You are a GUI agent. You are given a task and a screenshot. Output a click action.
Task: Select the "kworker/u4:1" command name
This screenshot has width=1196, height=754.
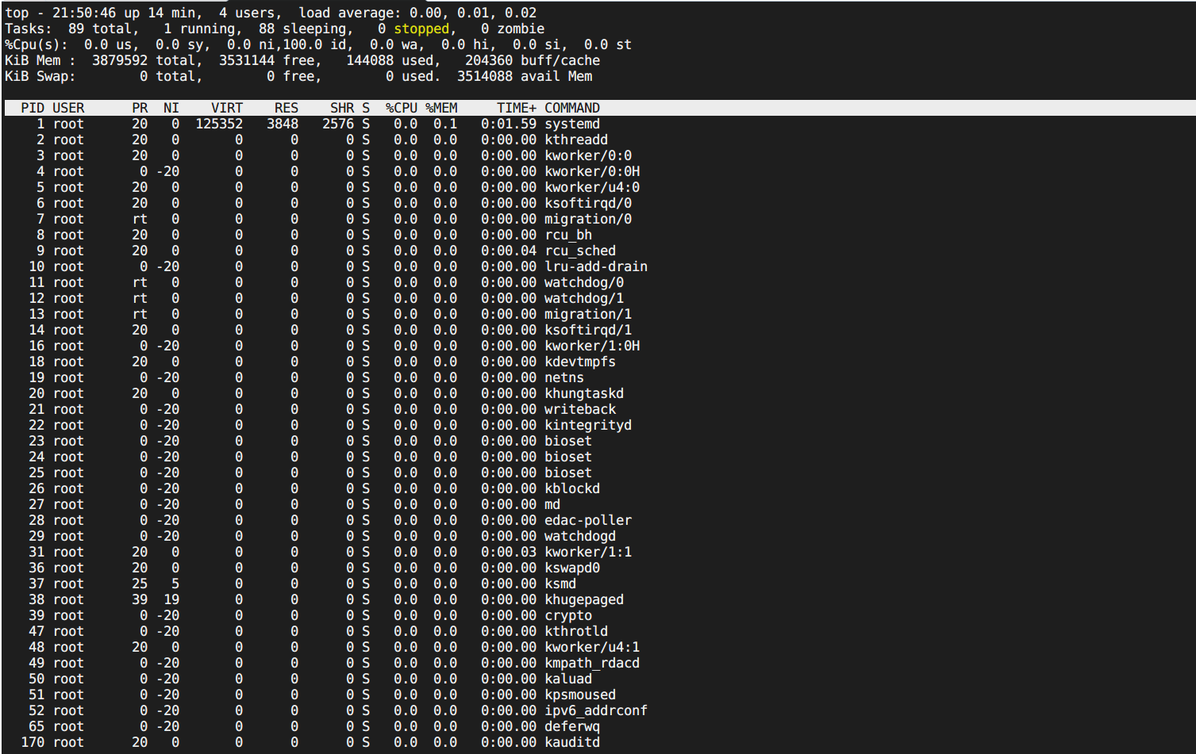pos(592,647)
